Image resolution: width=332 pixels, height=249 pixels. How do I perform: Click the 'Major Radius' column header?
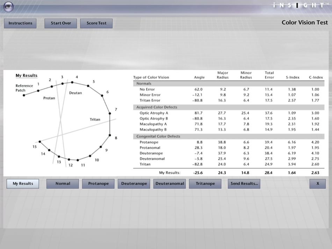223,75
